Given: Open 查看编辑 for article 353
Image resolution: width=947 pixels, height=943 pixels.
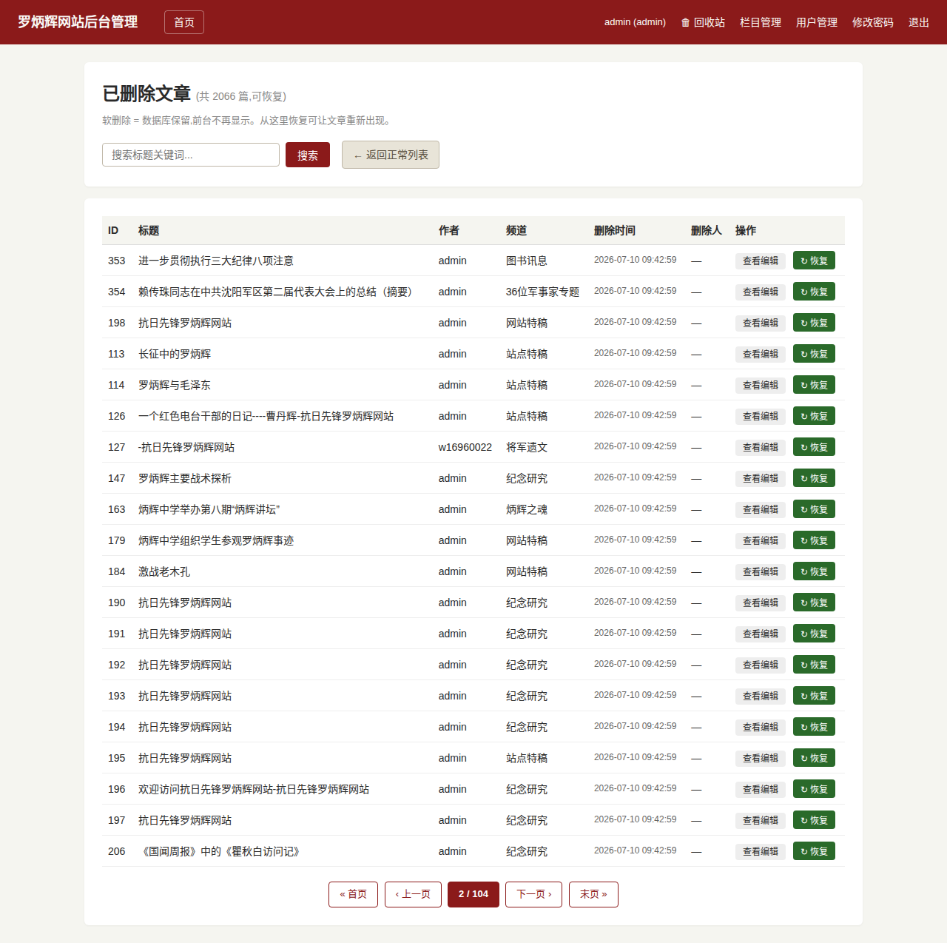Looking at the screenshot, I should point(761,261).
